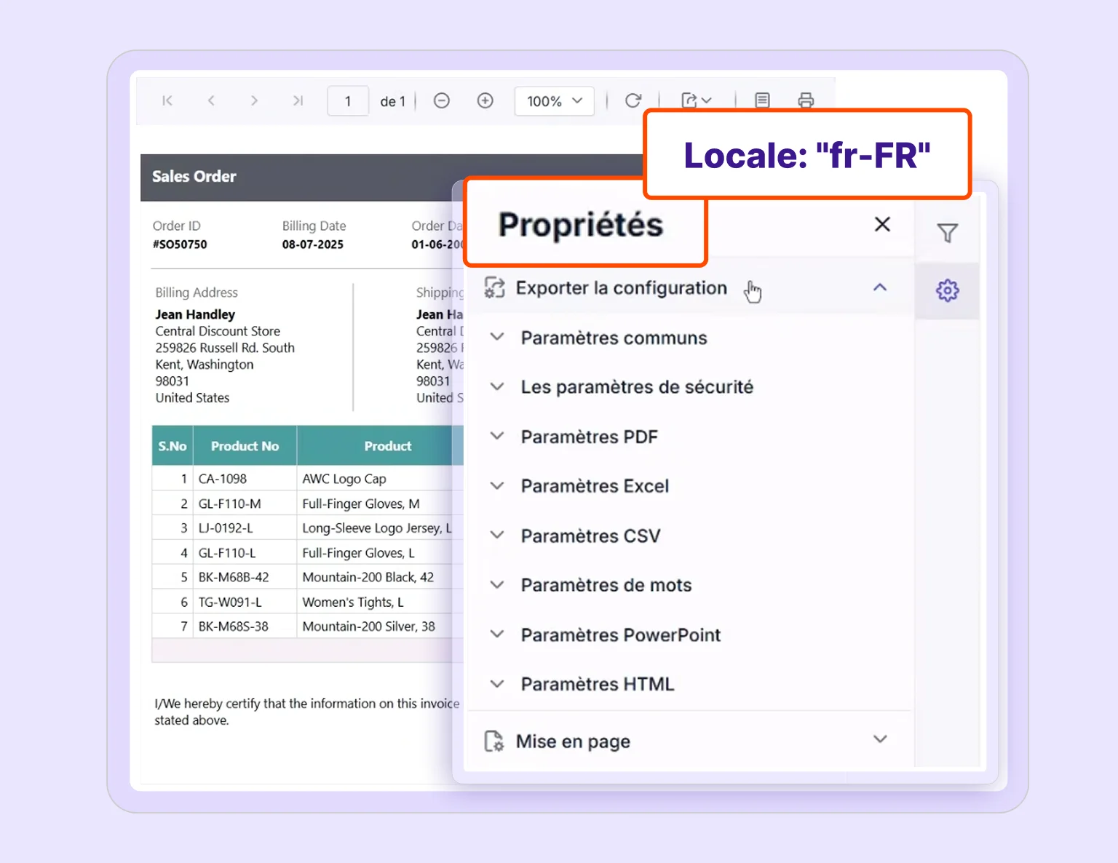Print the sales order report
The height and width of the screenshot is (863, 1118).
[806, 100]
